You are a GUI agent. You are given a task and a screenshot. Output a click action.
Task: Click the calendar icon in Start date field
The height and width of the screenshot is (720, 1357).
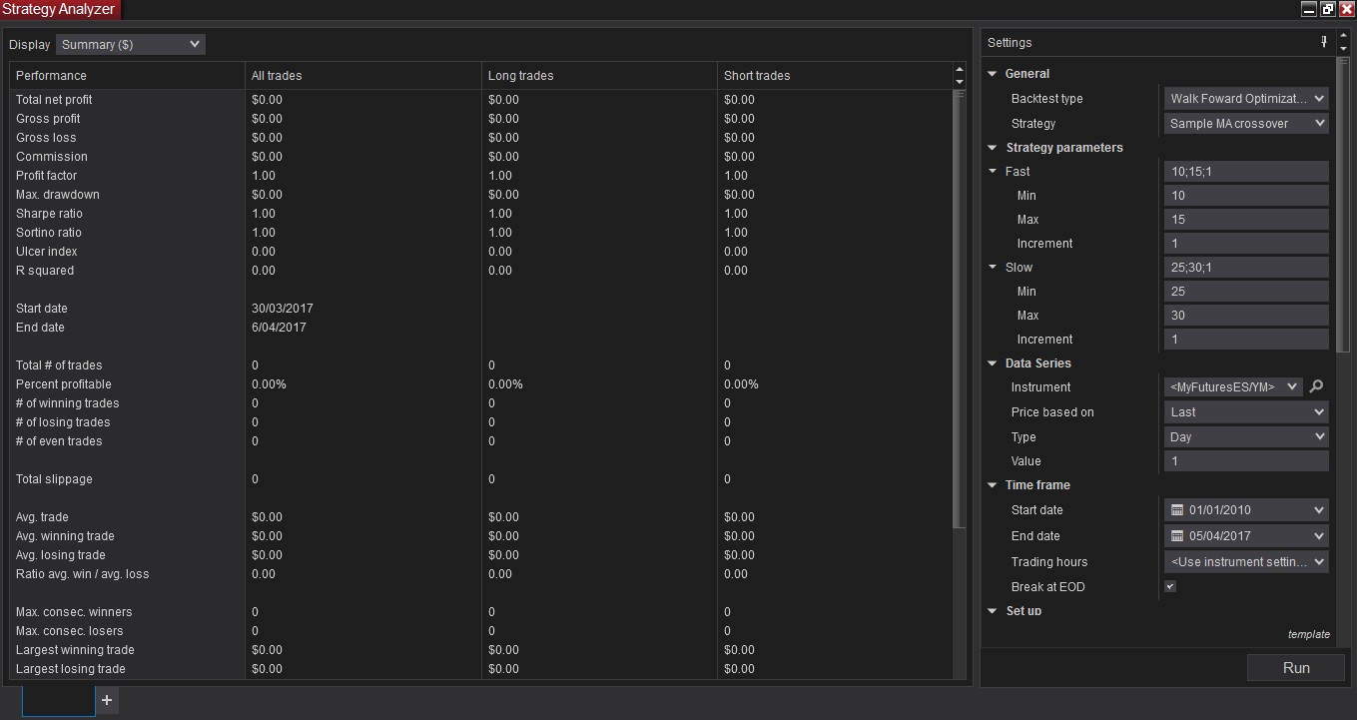pos(1177,510)
